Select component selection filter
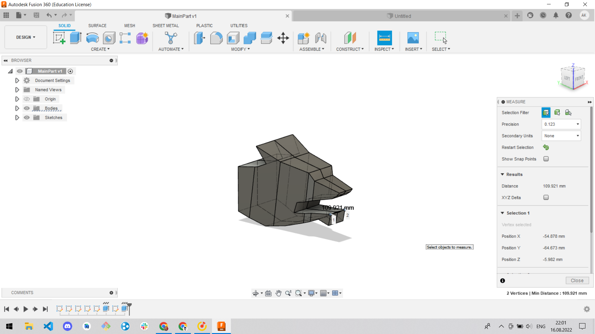 568,113
